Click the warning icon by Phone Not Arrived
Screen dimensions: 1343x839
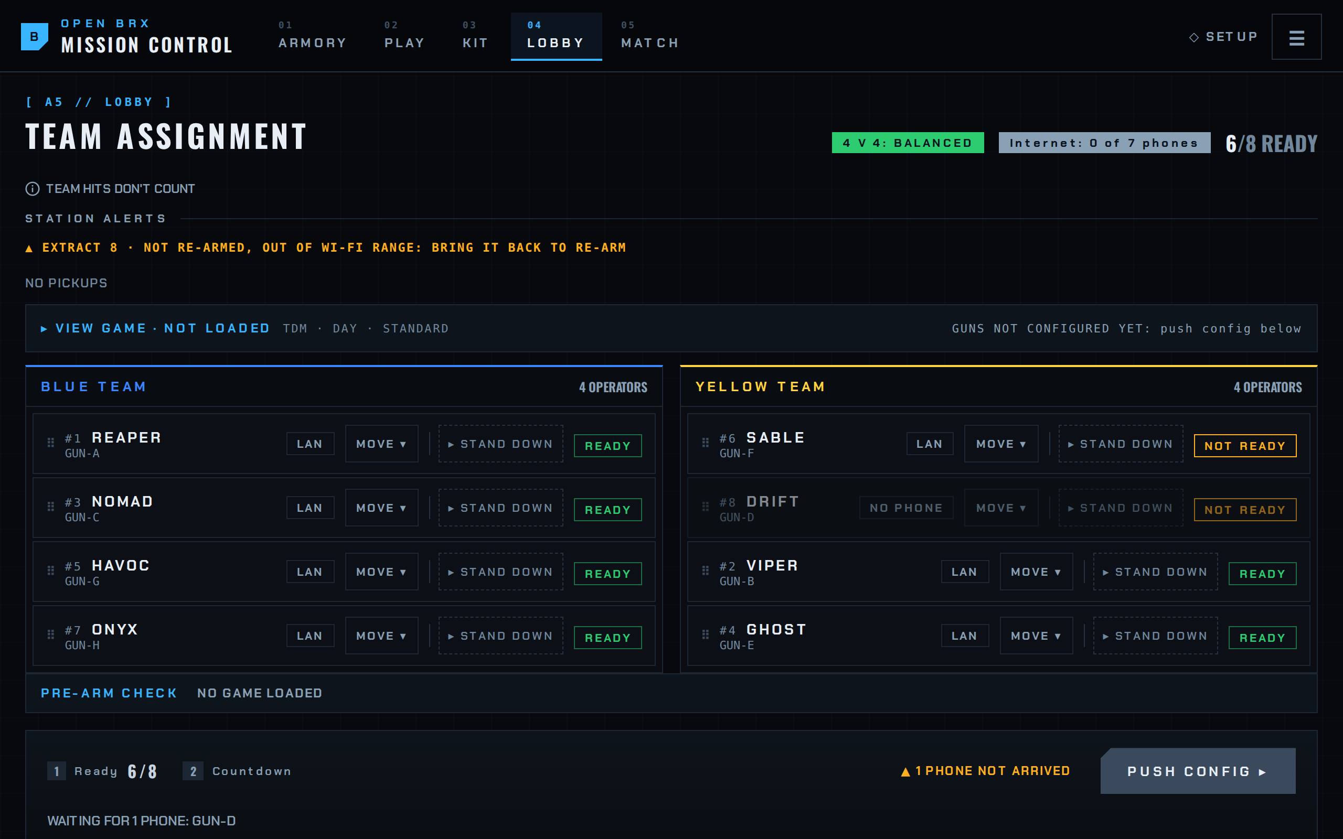(x=905, y=772)
